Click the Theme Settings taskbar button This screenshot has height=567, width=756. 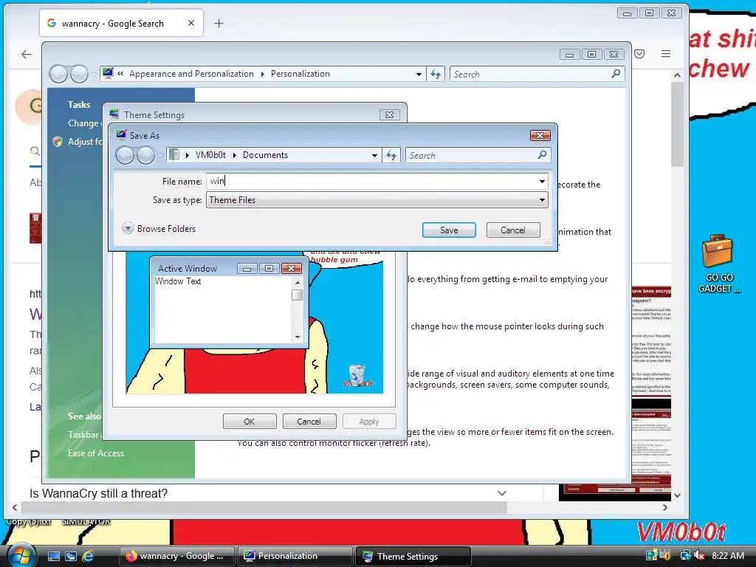[x=413, y=556]
